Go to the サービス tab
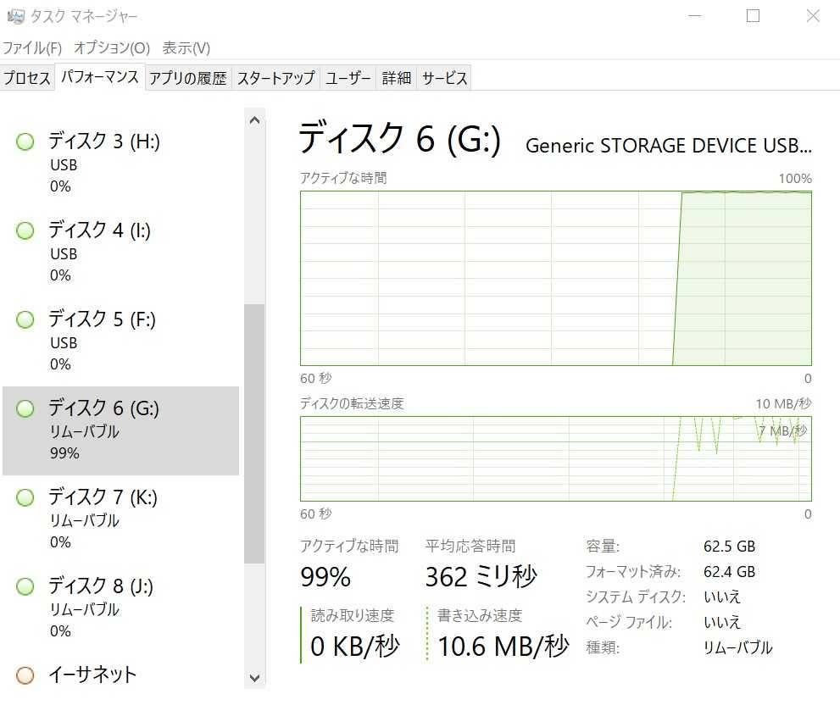Screen dimensions: 840x705 point(445,78)
